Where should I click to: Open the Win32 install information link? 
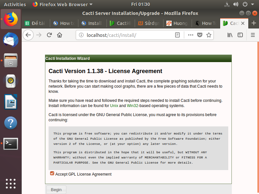click(x=132, y=106)
